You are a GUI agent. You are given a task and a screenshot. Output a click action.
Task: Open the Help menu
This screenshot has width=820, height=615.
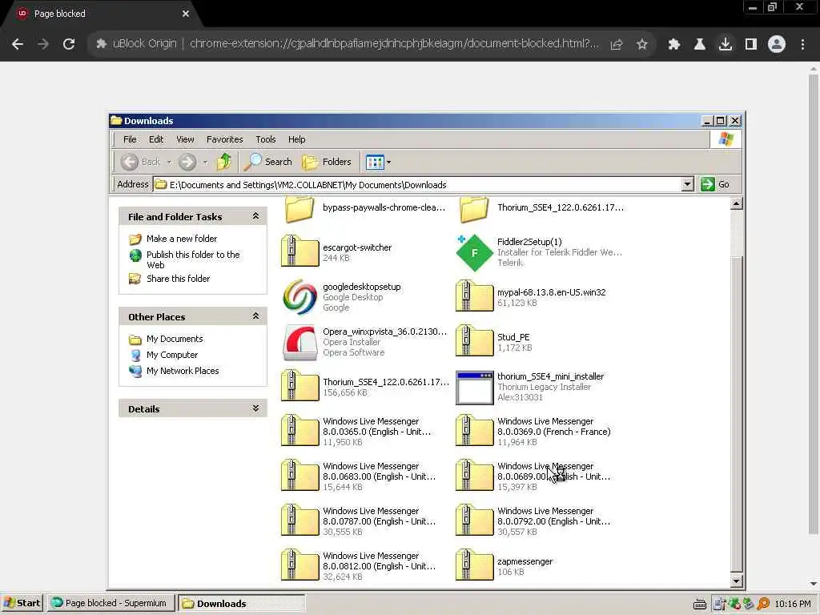[x=296, y=139]
